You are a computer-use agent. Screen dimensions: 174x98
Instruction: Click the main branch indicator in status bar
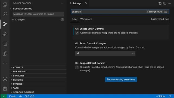[12, 96]
